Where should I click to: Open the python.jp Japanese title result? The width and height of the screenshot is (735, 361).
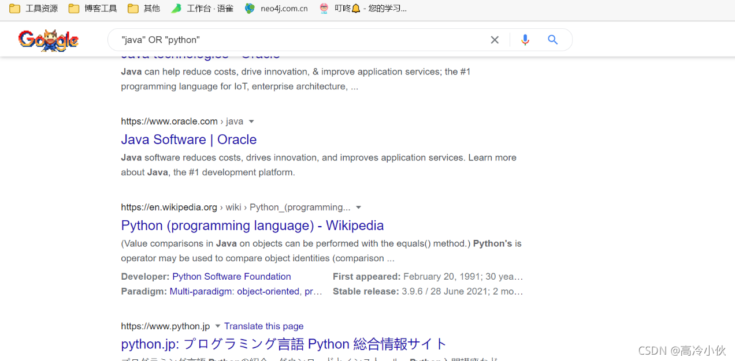tap(284, 344)
